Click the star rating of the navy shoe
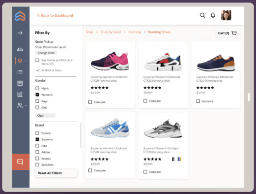 (205, 88)
